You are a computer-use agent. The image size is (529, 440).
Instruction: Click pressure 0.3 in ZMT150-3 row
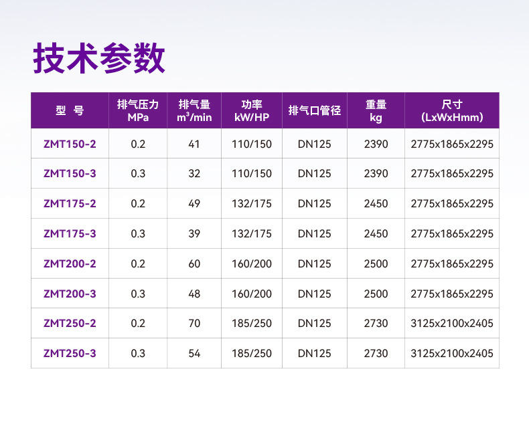pos(138,173)
